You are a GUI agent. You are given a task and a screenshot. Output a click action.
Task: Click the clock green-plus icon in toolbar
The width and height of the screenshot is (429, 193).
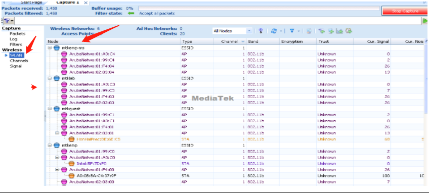tap(349, 31)
